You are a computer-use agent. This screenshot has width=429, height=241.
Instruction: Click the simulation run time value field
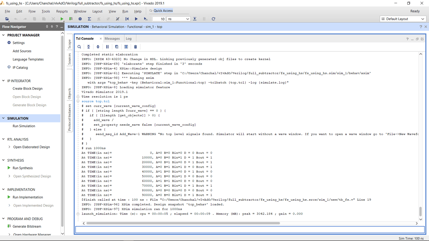[159, 19]
